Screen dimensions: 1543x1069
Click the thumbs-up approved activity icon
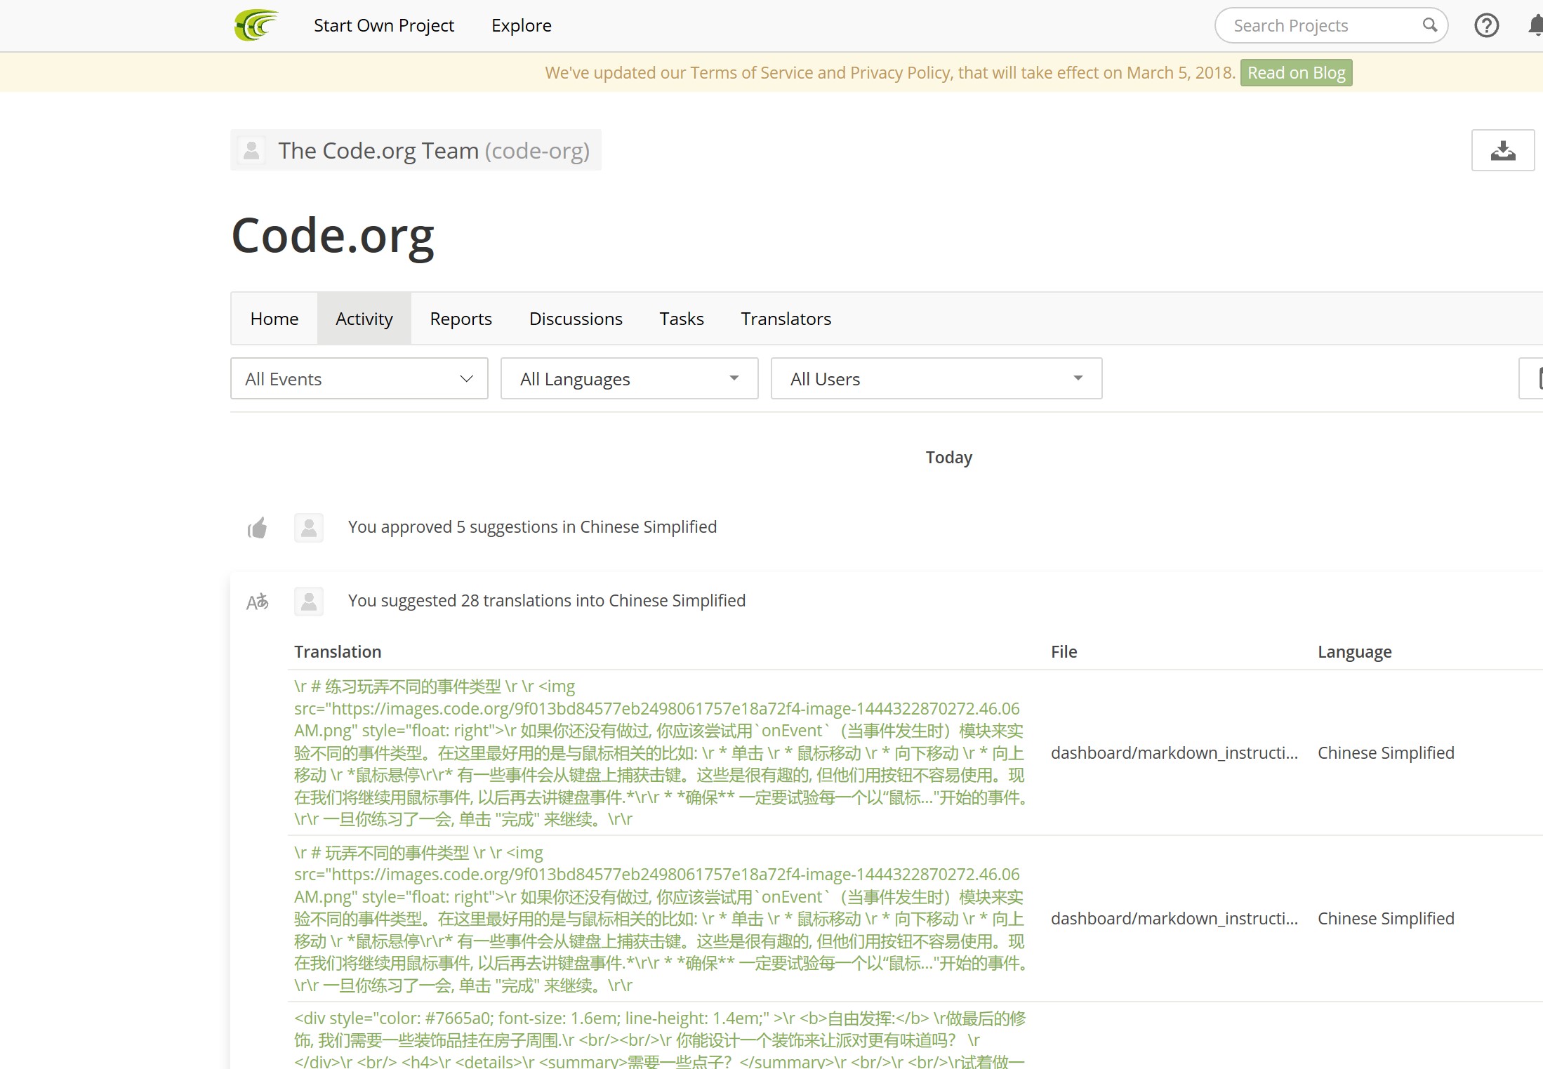coord(257,528)
